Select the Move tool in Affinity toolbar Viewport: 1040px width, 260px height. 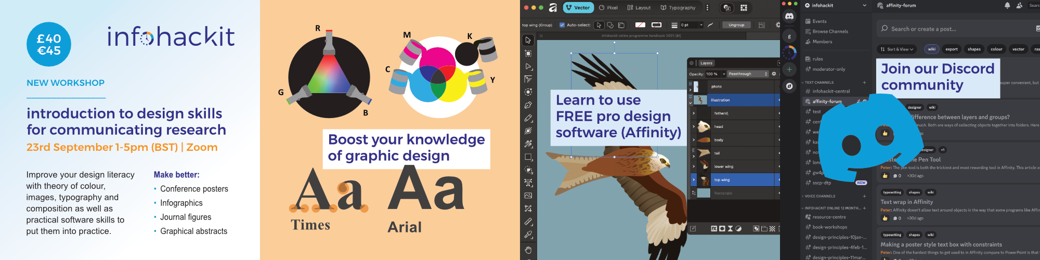(x=528, y=40)
